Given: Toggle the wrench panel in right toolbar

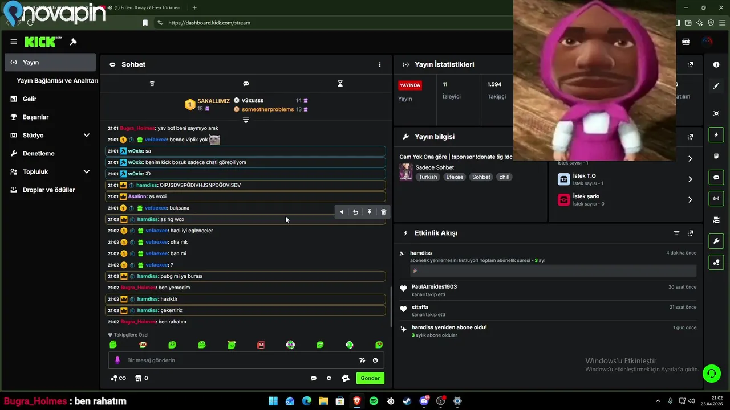Looking at the screenshot, I should click(716, 241).
